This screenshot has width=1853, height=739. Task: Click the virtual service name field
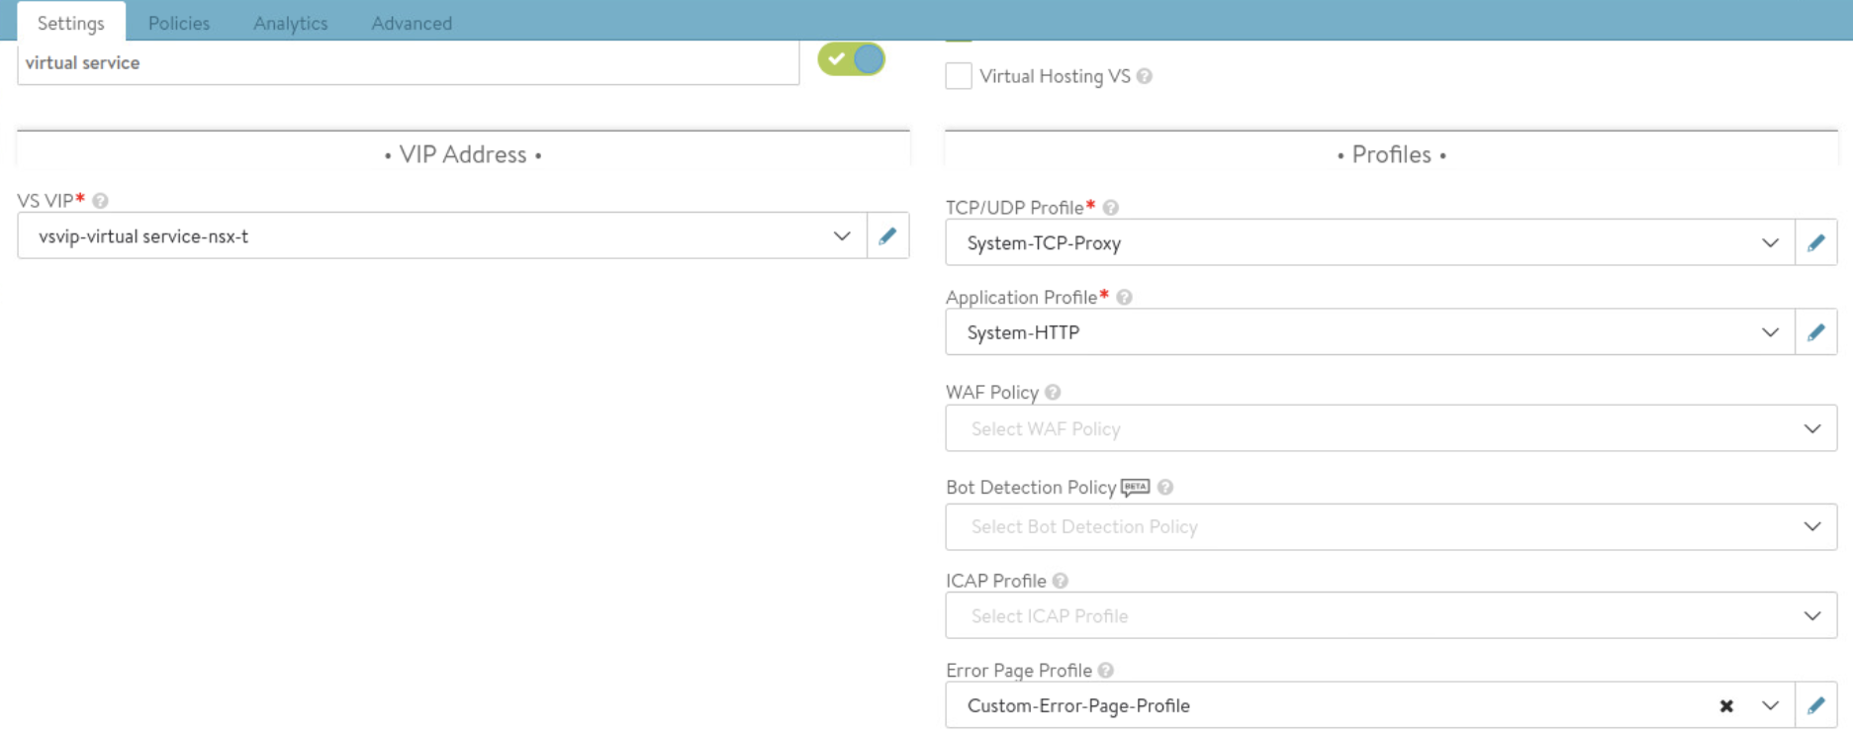[x=408, y=62]
